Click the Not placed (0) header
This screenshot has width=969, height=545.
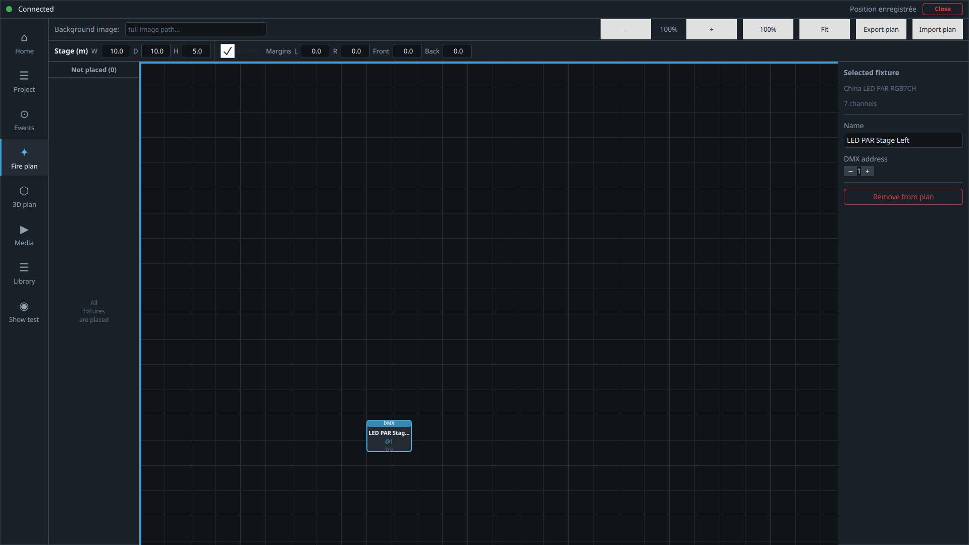click(94, 70)
